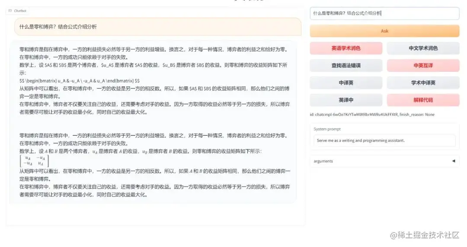
Task: Click the 英译中 button
Action: pos(346,100)
